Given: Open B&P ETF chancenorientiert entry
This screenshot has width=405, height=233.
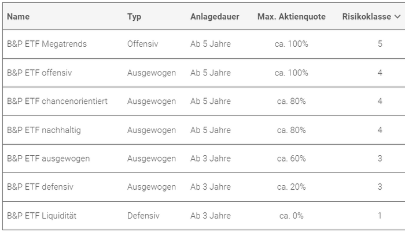Looking at the screenshot, I should click(x=57, y=101).
